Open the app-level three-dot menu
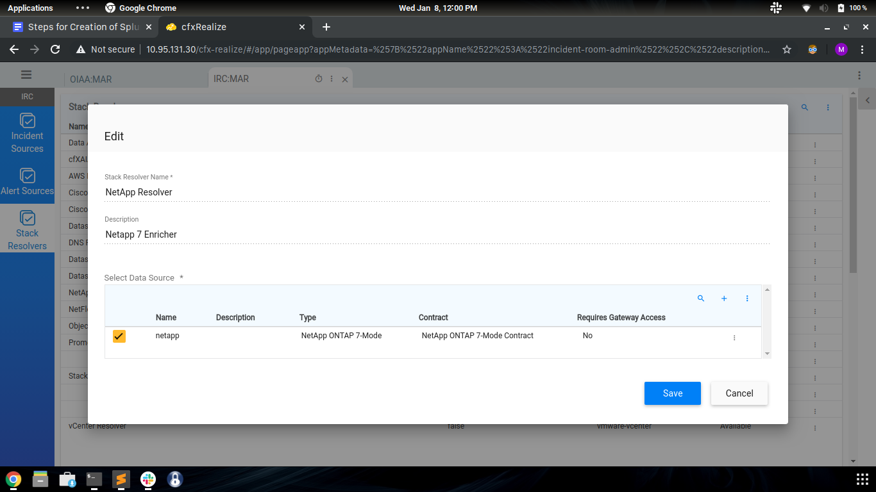Image resolution: width=876 pixels, height=492 pixels. tap(859, 75)
